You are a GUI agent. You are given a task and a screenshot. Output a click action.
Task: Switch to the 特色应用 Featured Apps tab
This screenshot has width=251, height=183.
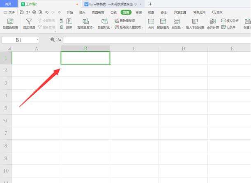[x=199, y=12]
